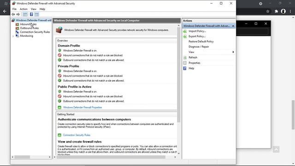Click the Public Profile firewall-on shield icon
Screen dimensions: 295x166
coord(59,91)
